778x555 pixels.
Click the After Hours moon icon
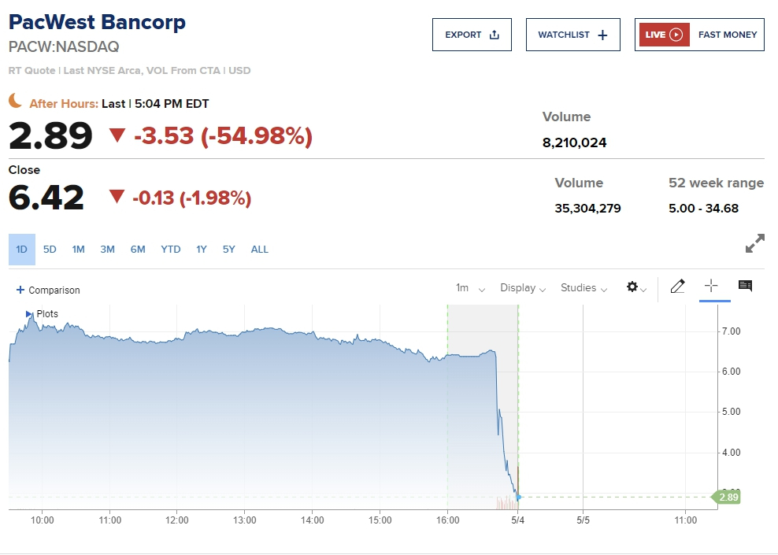click(x=16, y=101)
